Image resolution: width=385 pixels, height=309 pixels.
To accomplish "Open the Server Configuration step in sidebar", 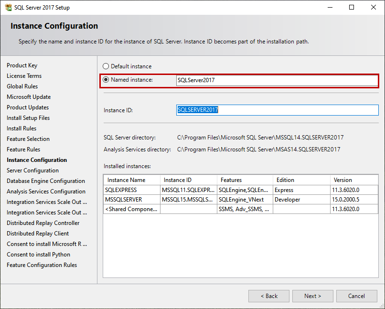I will pos(32,170).
